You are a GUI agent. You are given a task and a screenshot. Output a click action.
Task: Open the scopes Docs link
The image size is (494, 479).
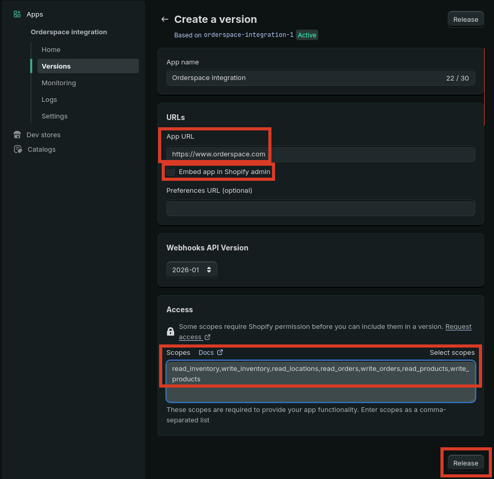(x=206, y=352)
